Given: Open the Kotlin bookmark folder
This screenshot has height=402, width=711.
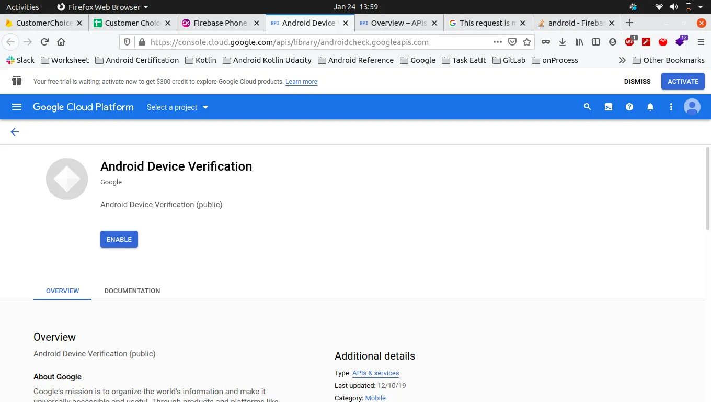Looking at the screenshot, I should [200, 60].
